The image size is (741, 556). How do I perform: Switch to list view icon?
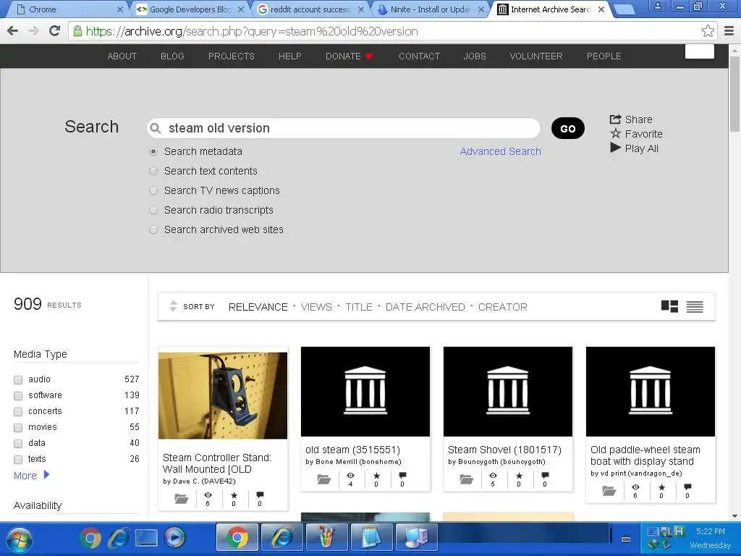(x=695, y=307)
